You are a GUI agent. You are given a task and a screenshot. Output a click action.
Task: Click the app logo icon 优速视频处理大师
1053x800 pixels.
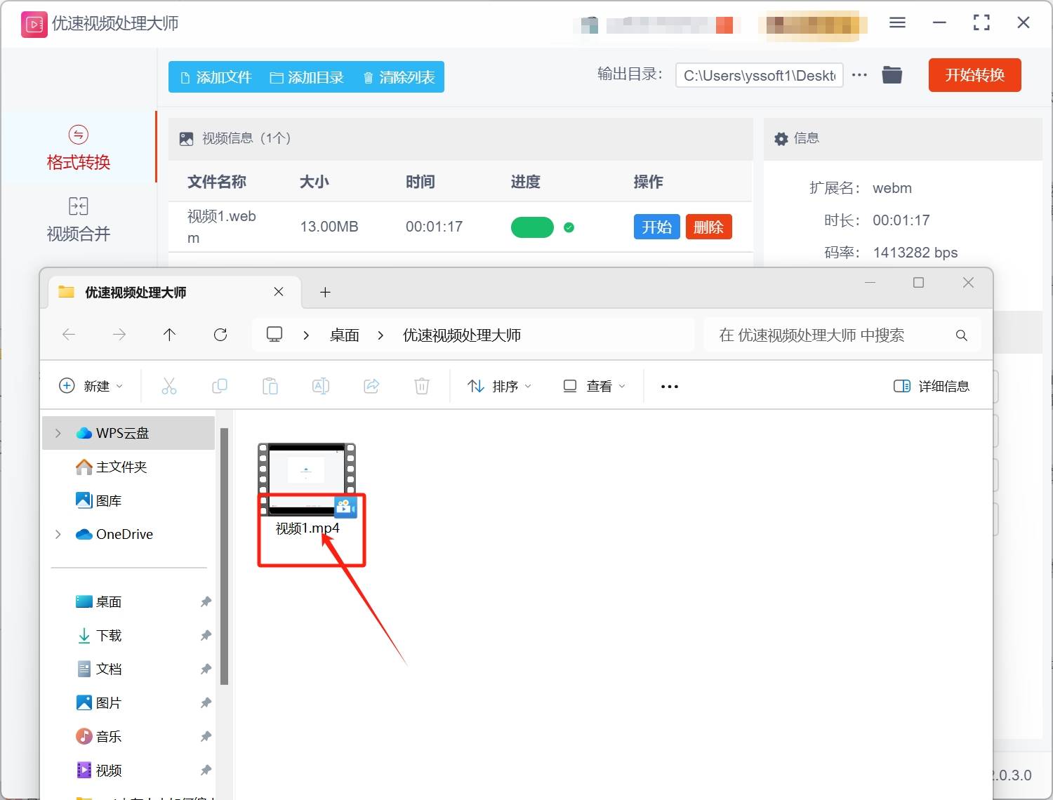pos(34,25)
